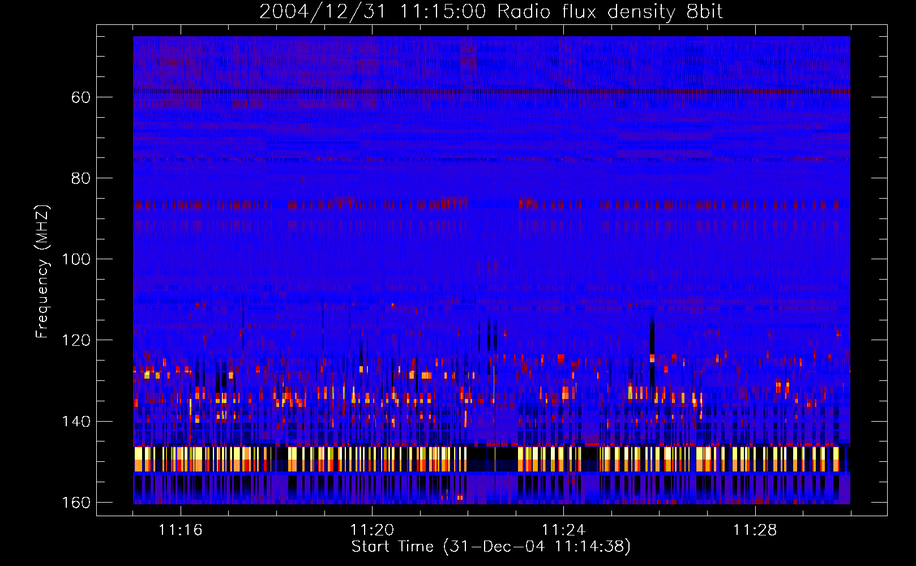The width and height of the screenshot is (916, 566).
Task: Select the 11:16 time tick label
Action: (x=181, y=530)
